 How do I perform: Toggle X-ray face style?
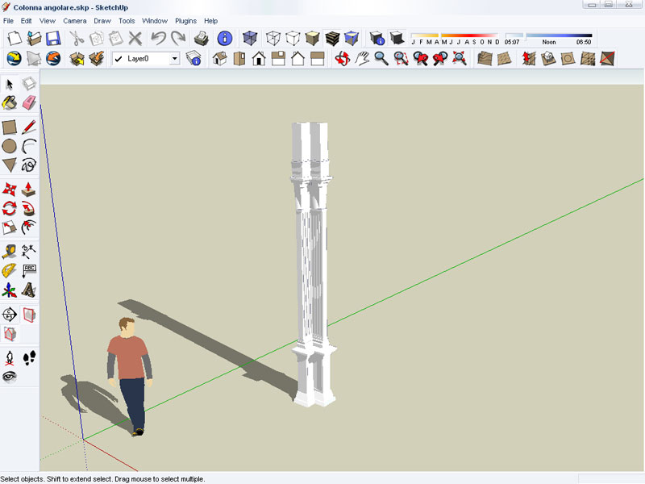coord(250,38)
